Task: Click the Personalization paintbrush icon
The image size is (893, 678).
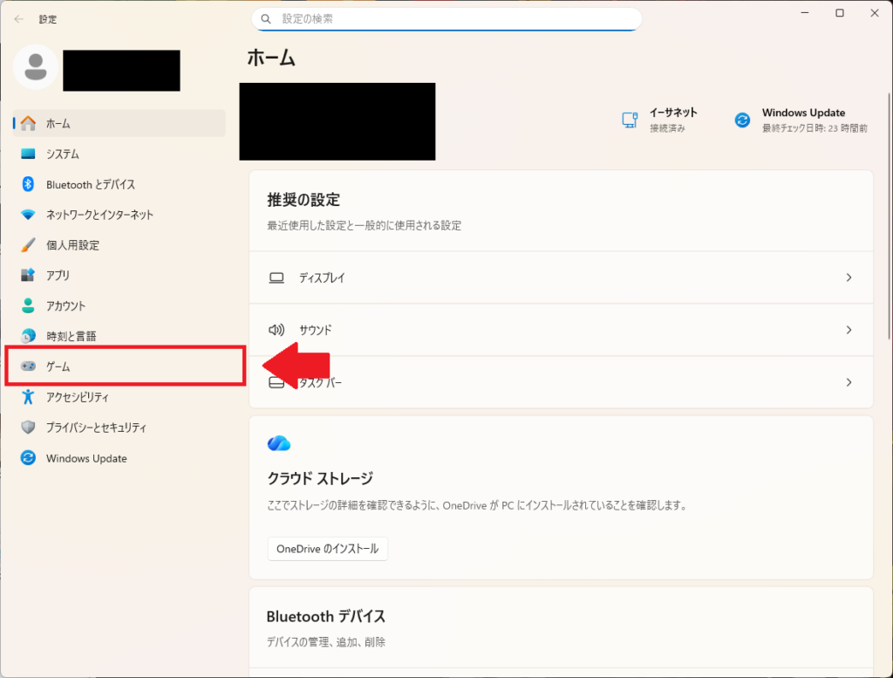Action: click(x=28, y=245)
